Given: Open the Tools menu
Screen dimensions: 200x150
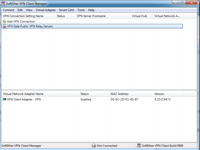Looking at the screenshot, I should coord(81,10).
